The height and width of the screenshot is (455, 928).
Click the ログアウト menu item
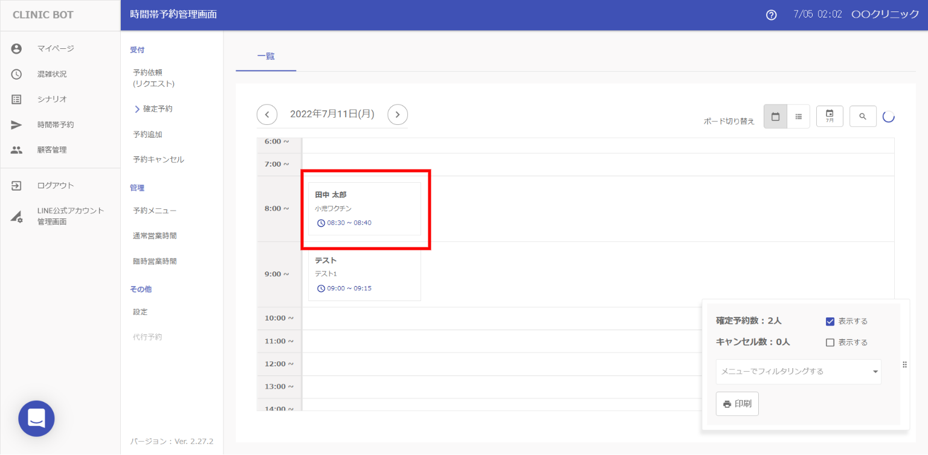tap(56, 186)
